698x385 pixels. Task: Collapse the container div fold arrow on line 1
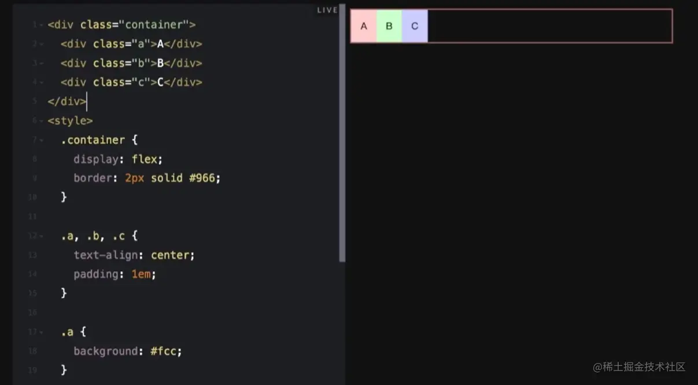[42, 25]
